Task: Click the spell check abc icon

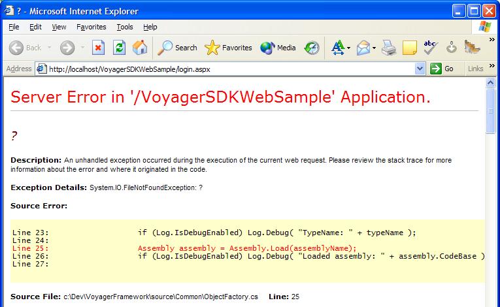Action: click(x=430, y=48)
